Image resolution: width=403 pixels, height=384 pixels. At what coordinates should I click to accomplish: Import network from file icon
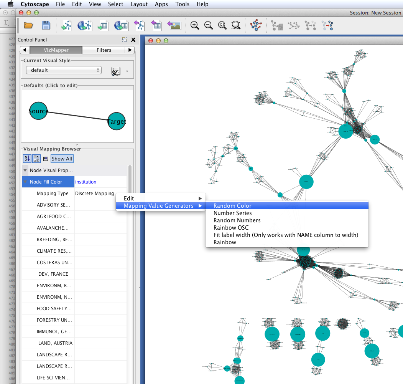coord(67,25)
